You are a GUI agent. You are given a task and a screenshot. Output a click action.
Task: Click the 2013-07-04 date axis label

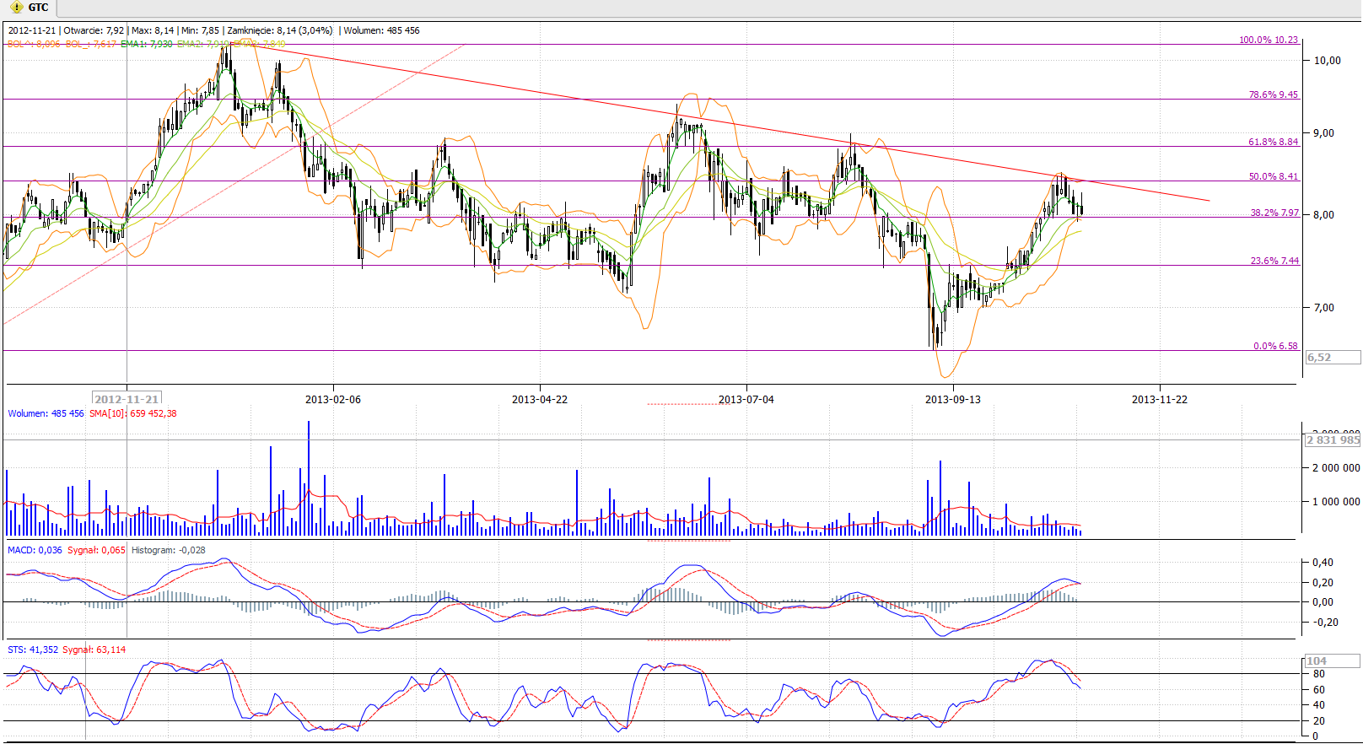(746, 399)
